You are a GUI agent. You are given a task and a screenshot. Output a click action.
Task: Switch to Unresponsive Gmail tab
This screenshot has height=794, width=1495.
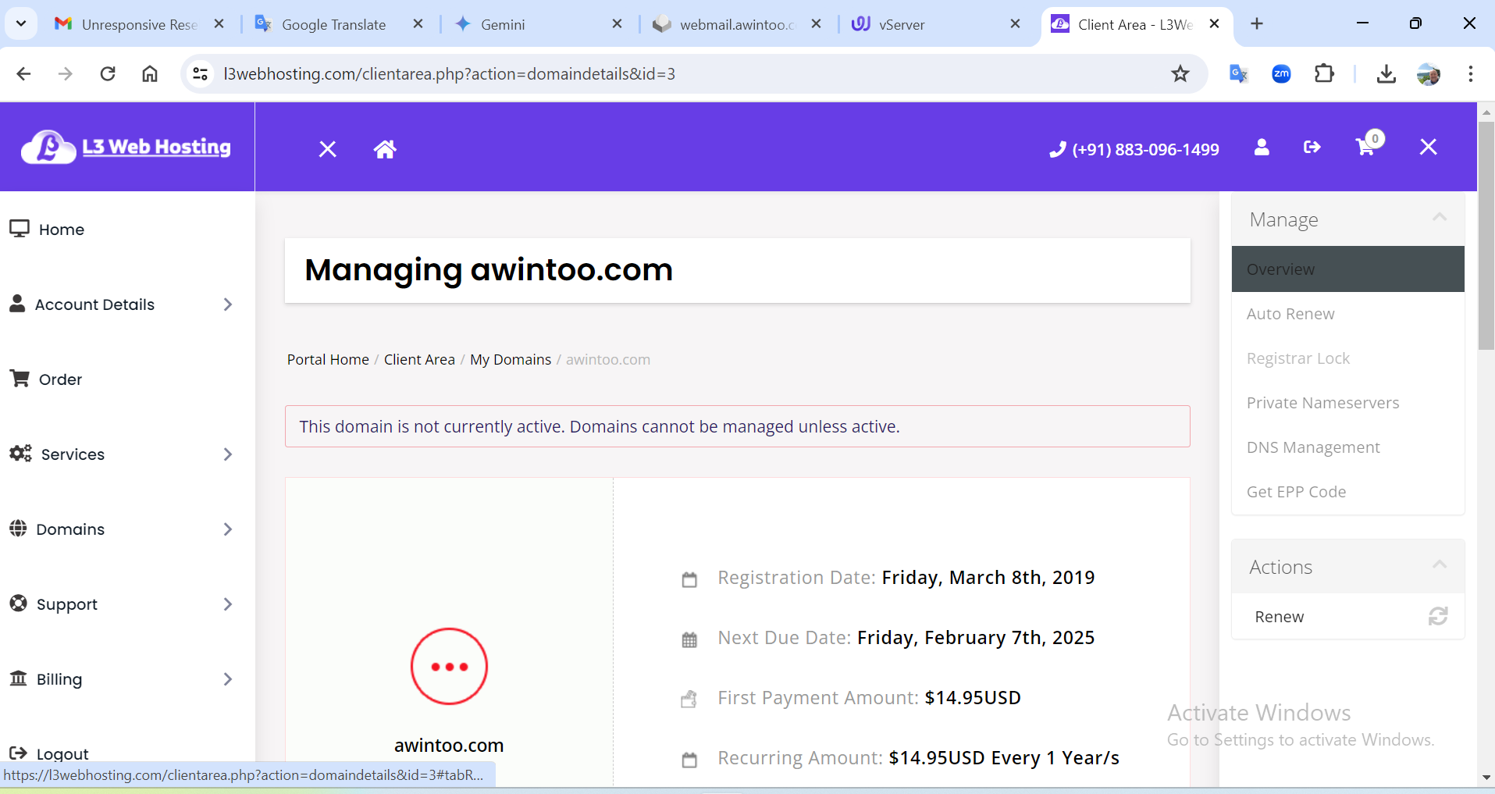point(139,24)
